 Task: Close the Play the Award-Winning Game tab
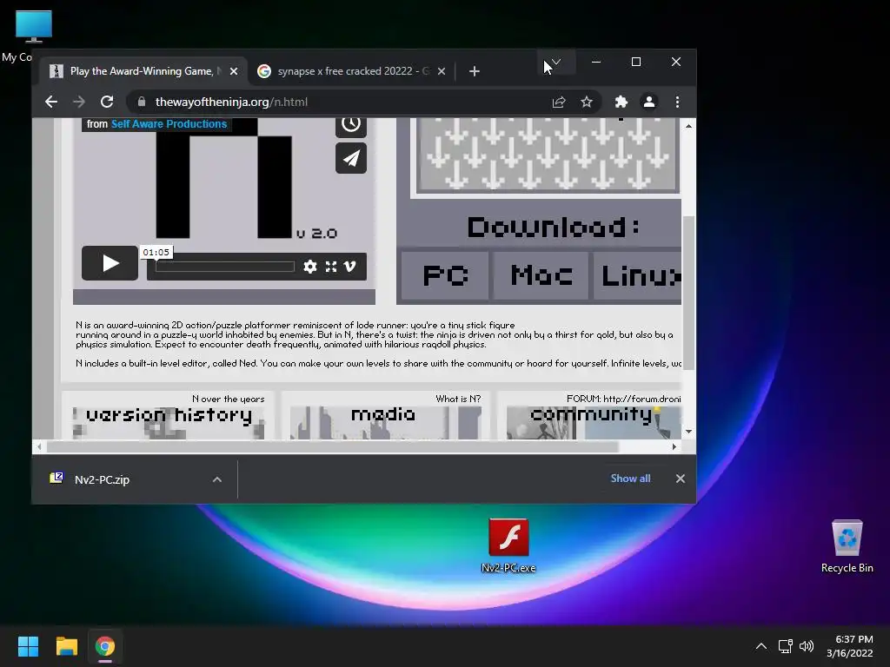233,71
